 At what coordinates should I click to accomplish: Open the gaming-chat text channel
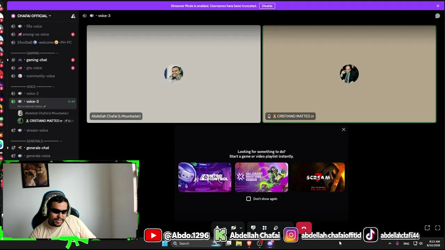tap(42, 60)
